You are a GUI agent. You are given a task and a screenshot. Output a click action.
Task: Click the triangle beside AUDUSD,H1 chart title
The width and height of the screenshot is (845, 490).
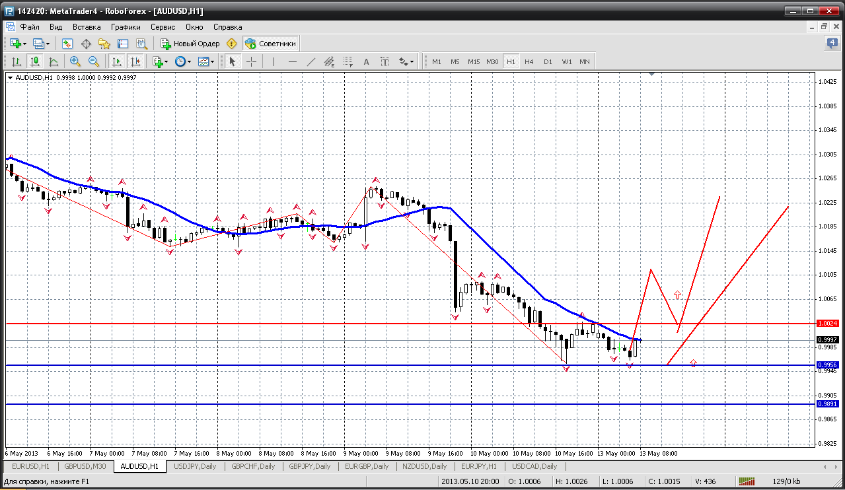[x=10, y=77]
